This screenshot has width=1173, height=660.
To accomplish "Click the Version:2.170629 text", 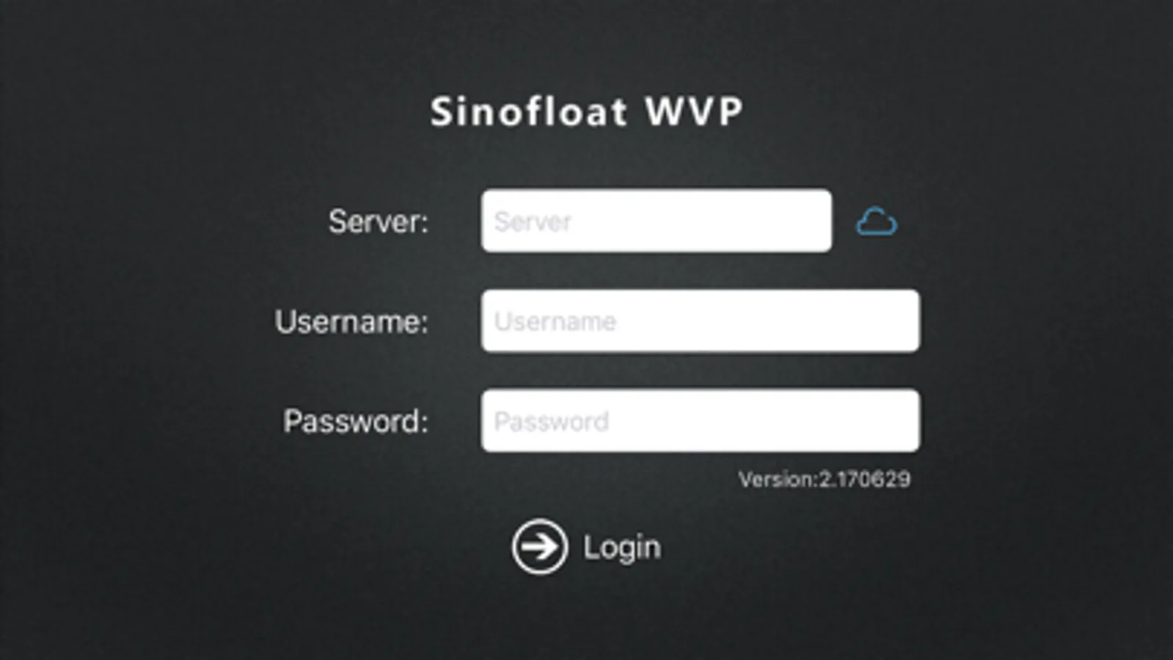I will pyautogui.click(x=824, y=480).
